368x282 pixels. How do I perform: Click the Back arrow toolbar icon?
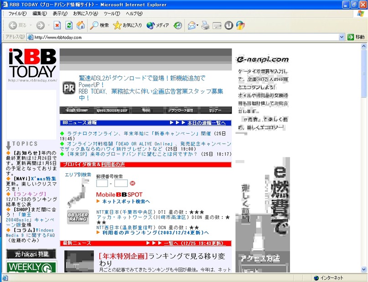click(x=13, y=25)
